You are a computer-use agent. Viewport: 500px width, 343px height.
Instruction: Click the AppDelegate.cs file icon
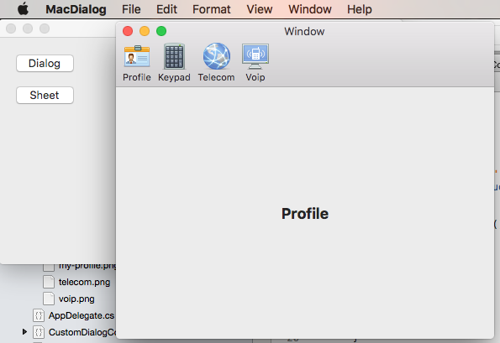click(x=39, y=315)
